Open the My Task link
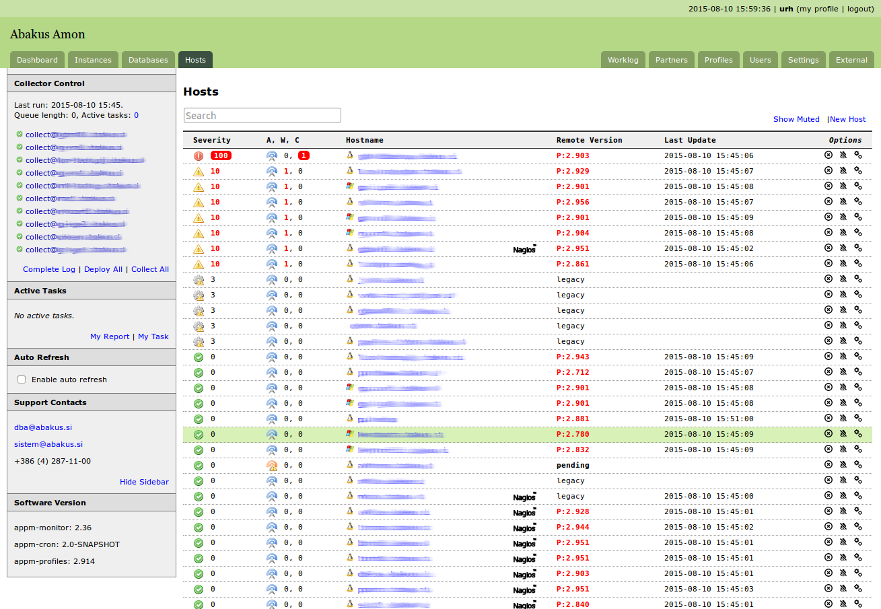Screen dimensions: 881x609 tap(153, 336)
